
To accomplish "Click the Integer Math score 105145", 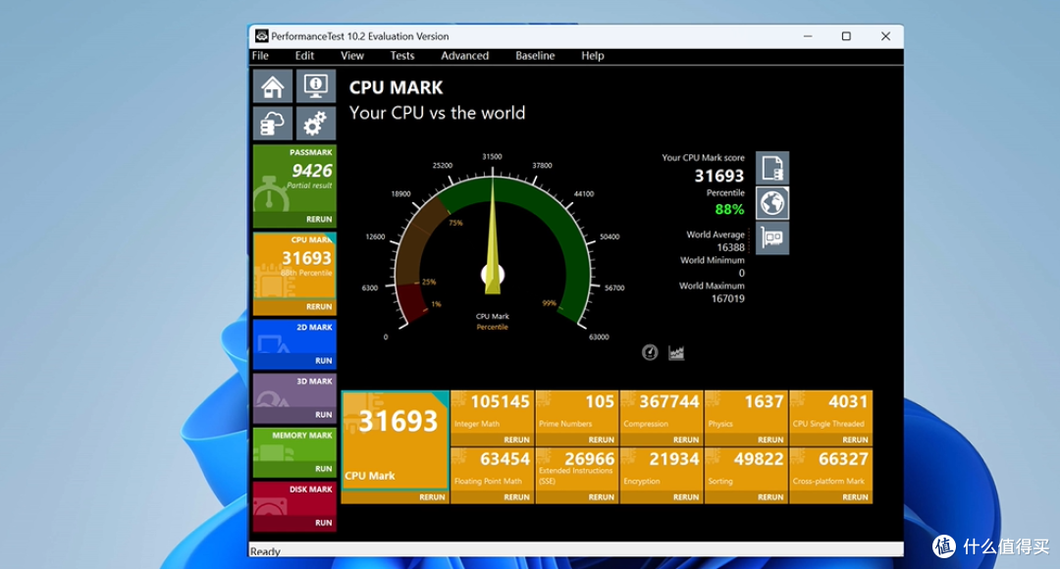I will [x=500, y=401].
